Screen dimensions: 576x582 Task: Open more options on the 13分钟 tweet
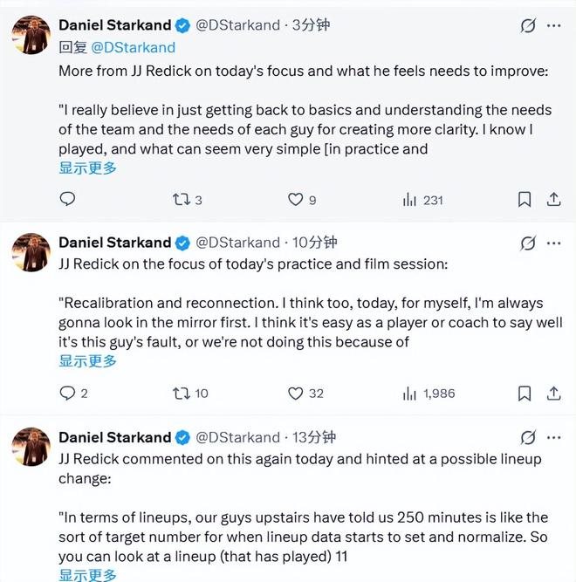click(553, 437)
